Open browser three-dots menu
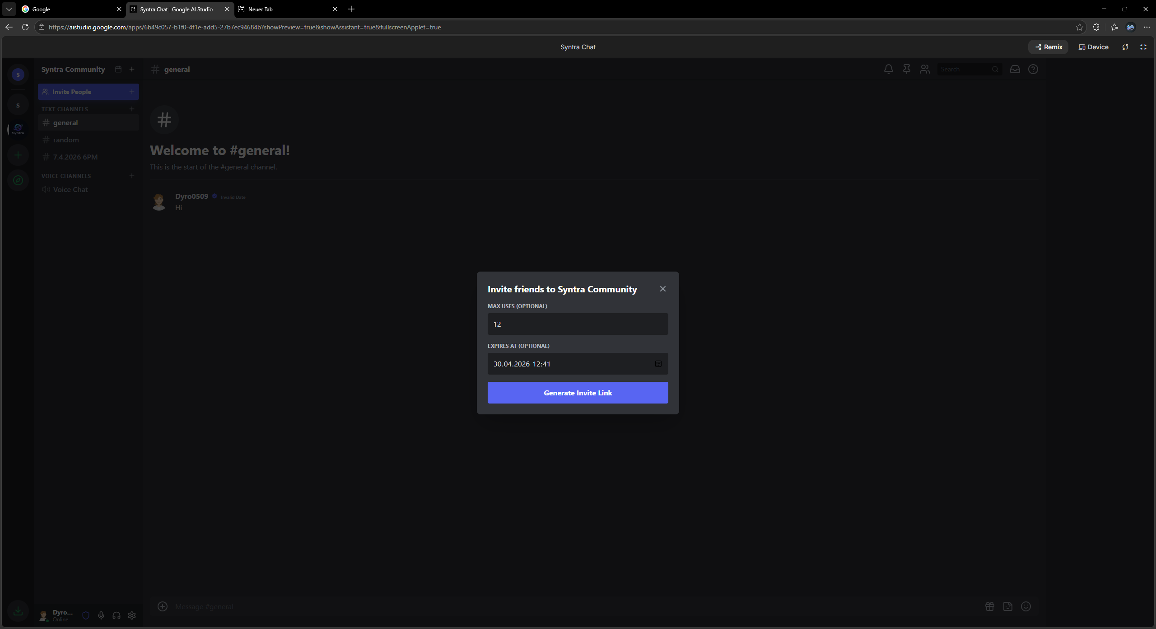Viewport: 1156px width, 629px height. 1147,27
